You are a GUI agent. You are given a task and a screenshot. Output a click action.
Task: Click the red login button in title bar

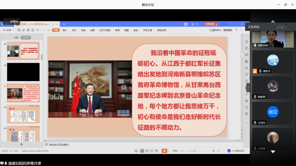tap(211, 24)
